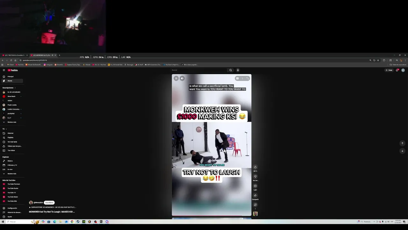Image resolution: width=408 pixels, height=230 pixels.
Task: Open Playlists in the sidebar
Action: coord(12,137)
